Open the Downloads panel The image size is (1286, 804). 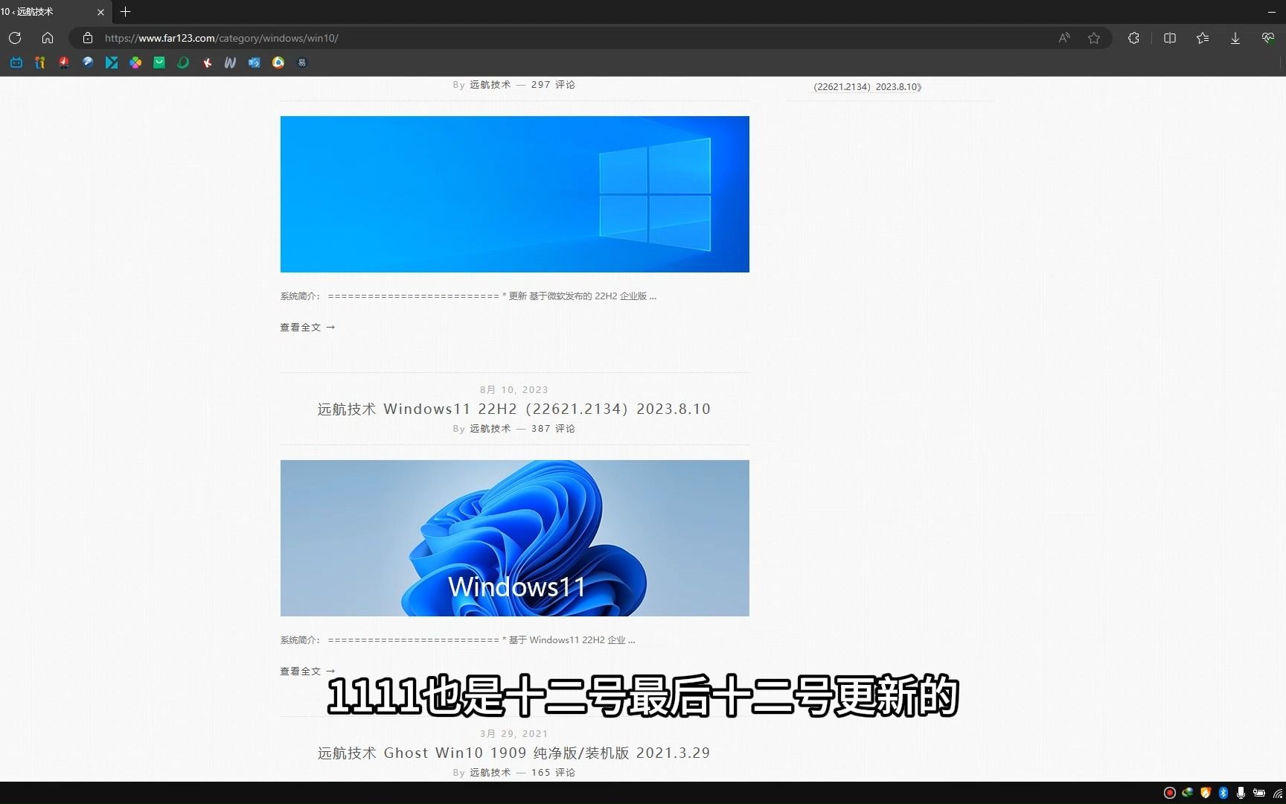1235,38
